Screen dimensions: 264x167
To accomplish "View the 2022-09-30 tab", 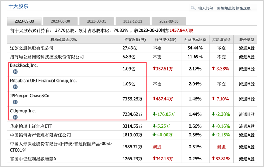I will (169, 21).
